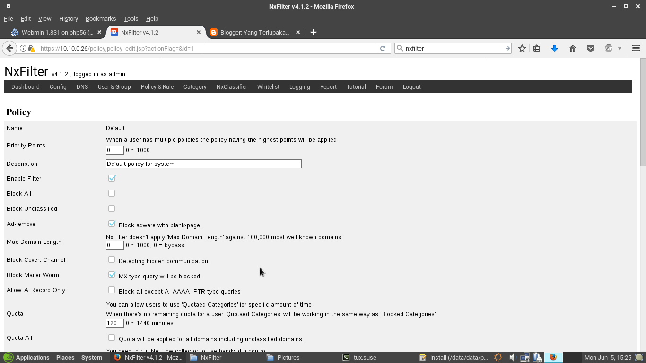Screen dimensions: 646x363
Task: Show bookmarks list icon
Action: point(537,48)
